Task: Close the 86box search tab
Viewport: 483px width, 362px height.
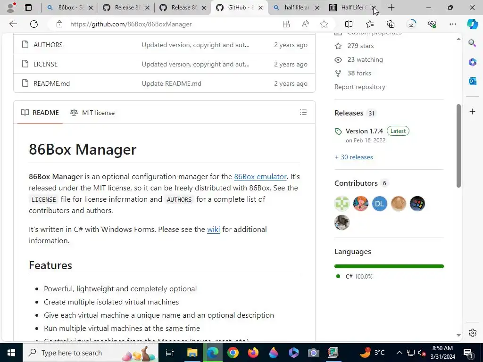Action: [x=91, y=8]
